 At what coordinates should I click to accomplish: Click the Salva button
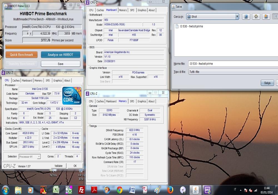(x=267, y=83)
